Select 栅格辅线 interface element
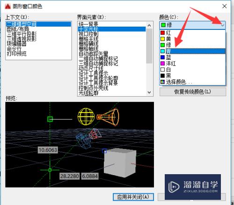The height and width of the screenshot is (205, 234). coord(112,44)
